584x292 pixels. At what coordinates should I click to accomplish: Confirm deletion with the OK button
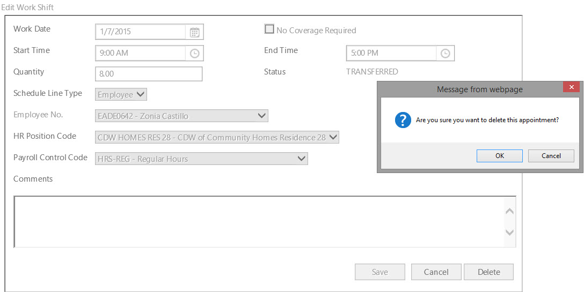click(x=499, y=156)
